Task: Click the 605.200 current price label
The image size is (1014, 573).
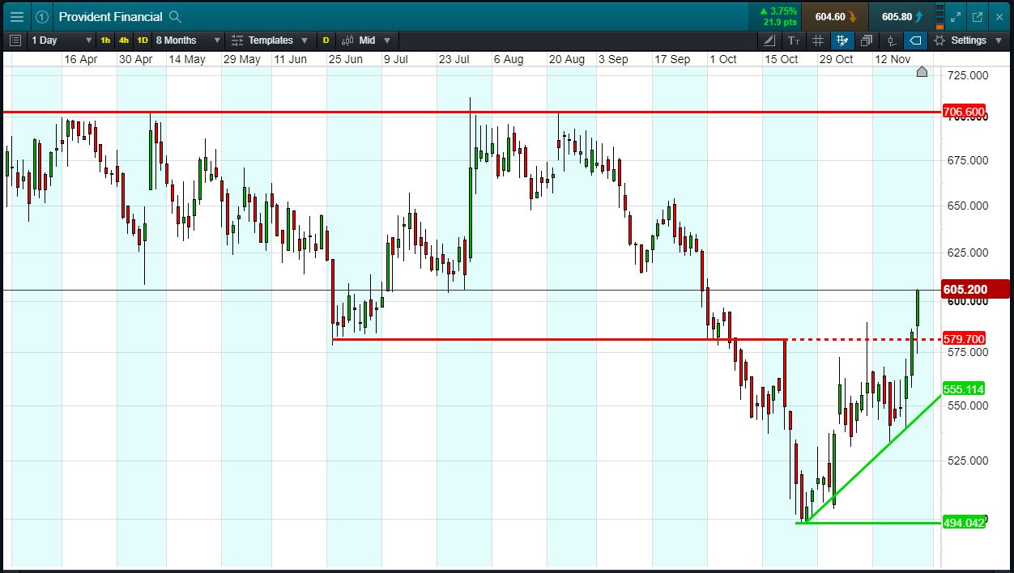Action: click(975, 290)
